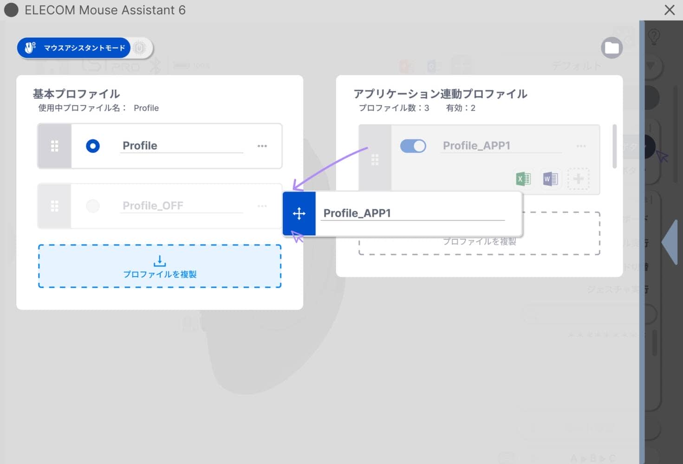Click the dark circle icon beside the window title

[x=11, y=10]
